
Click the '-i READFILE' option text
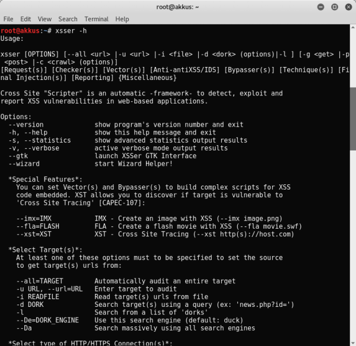(x=38, y=297)
